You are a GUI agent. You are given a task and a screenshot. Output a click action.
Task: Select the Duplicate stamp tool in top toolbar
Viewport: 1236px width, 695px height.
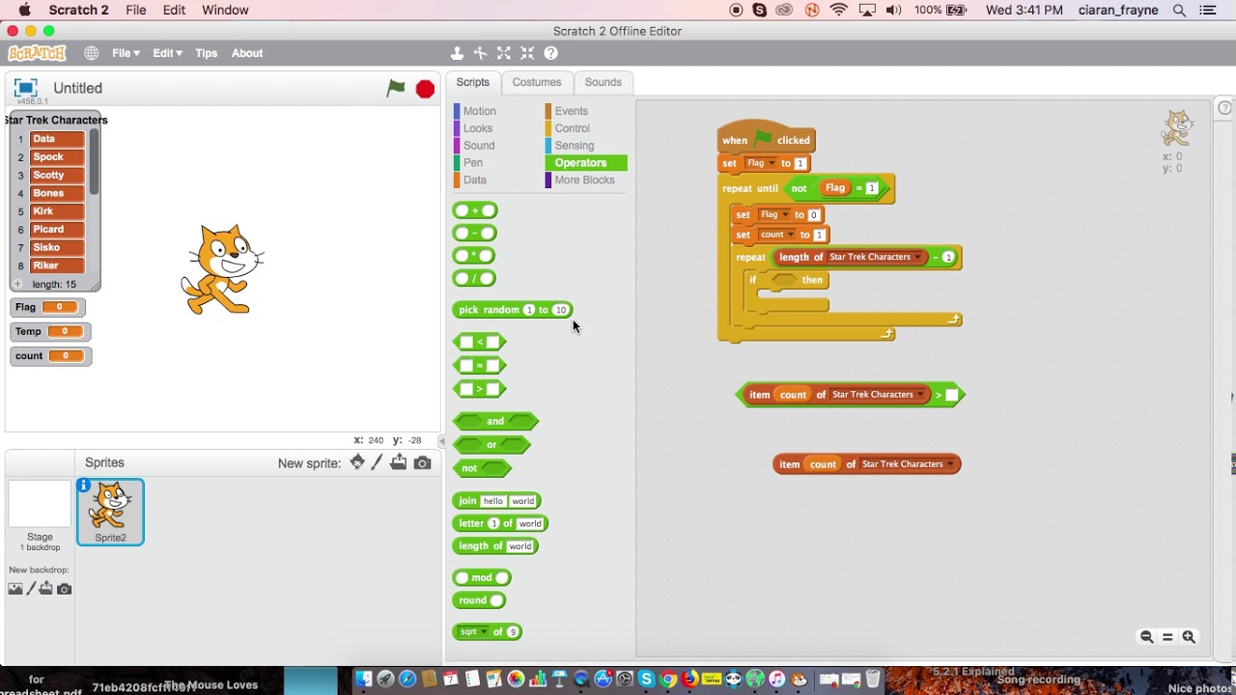pos(457,53)
